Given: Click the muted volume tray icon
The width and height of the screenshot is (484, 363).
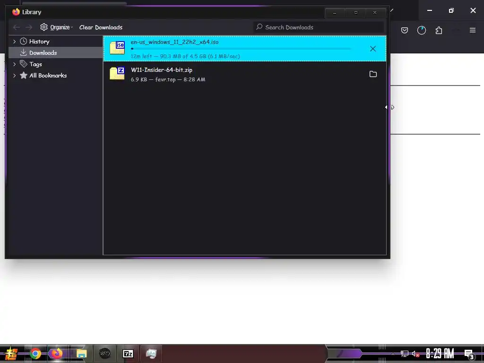Looking at the screenshot, I should pyautogui.click(x=415, y=354).
